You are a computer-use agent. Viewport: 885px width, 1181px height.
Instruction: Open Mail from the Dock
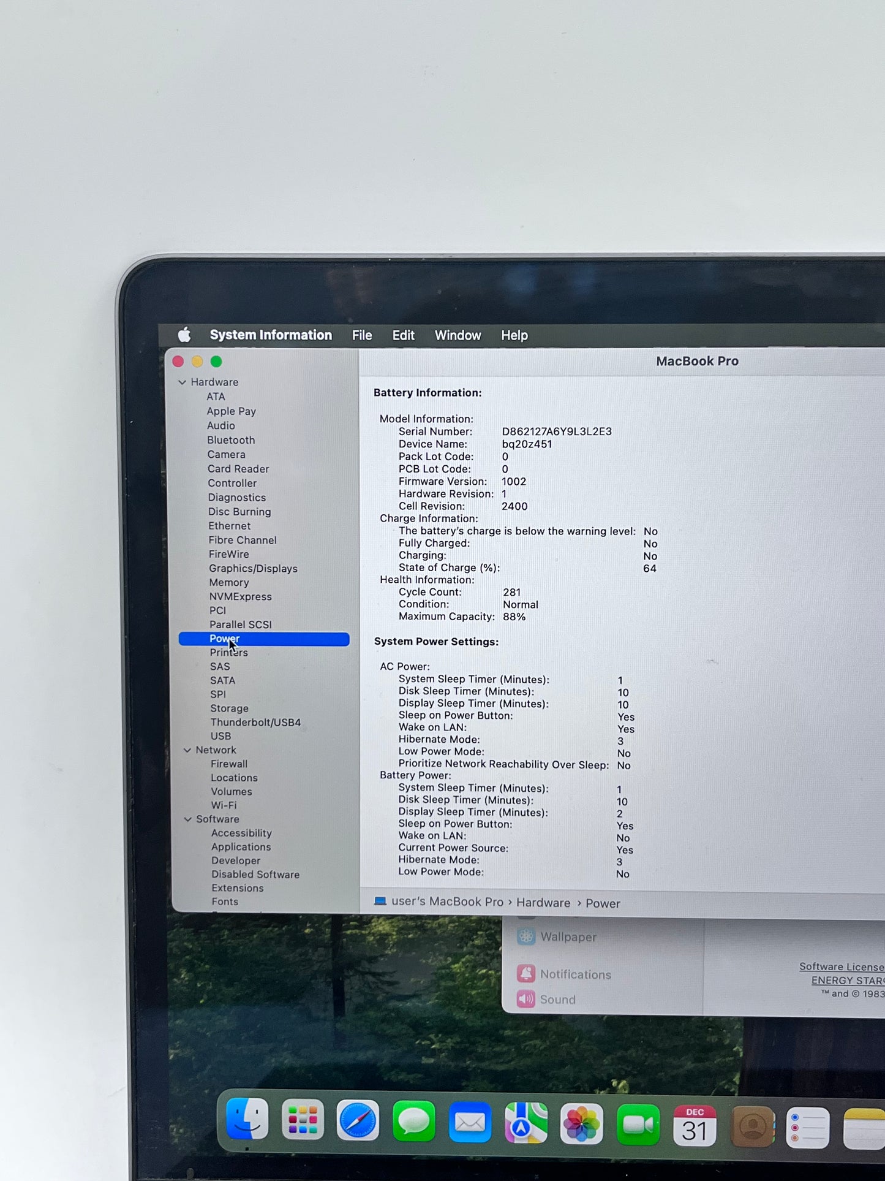(470, 1122)
